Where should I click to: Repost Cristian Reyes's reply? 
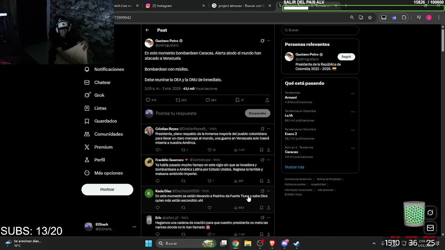pyautogui.click(x=185, y=150)
